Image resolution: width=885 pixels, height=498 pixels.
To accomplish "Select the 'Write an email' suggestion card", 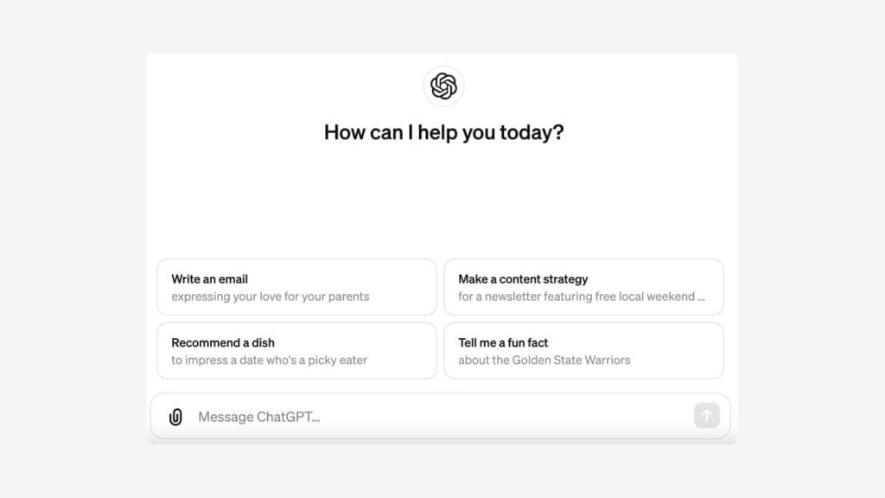I will [x=296, y=286].
